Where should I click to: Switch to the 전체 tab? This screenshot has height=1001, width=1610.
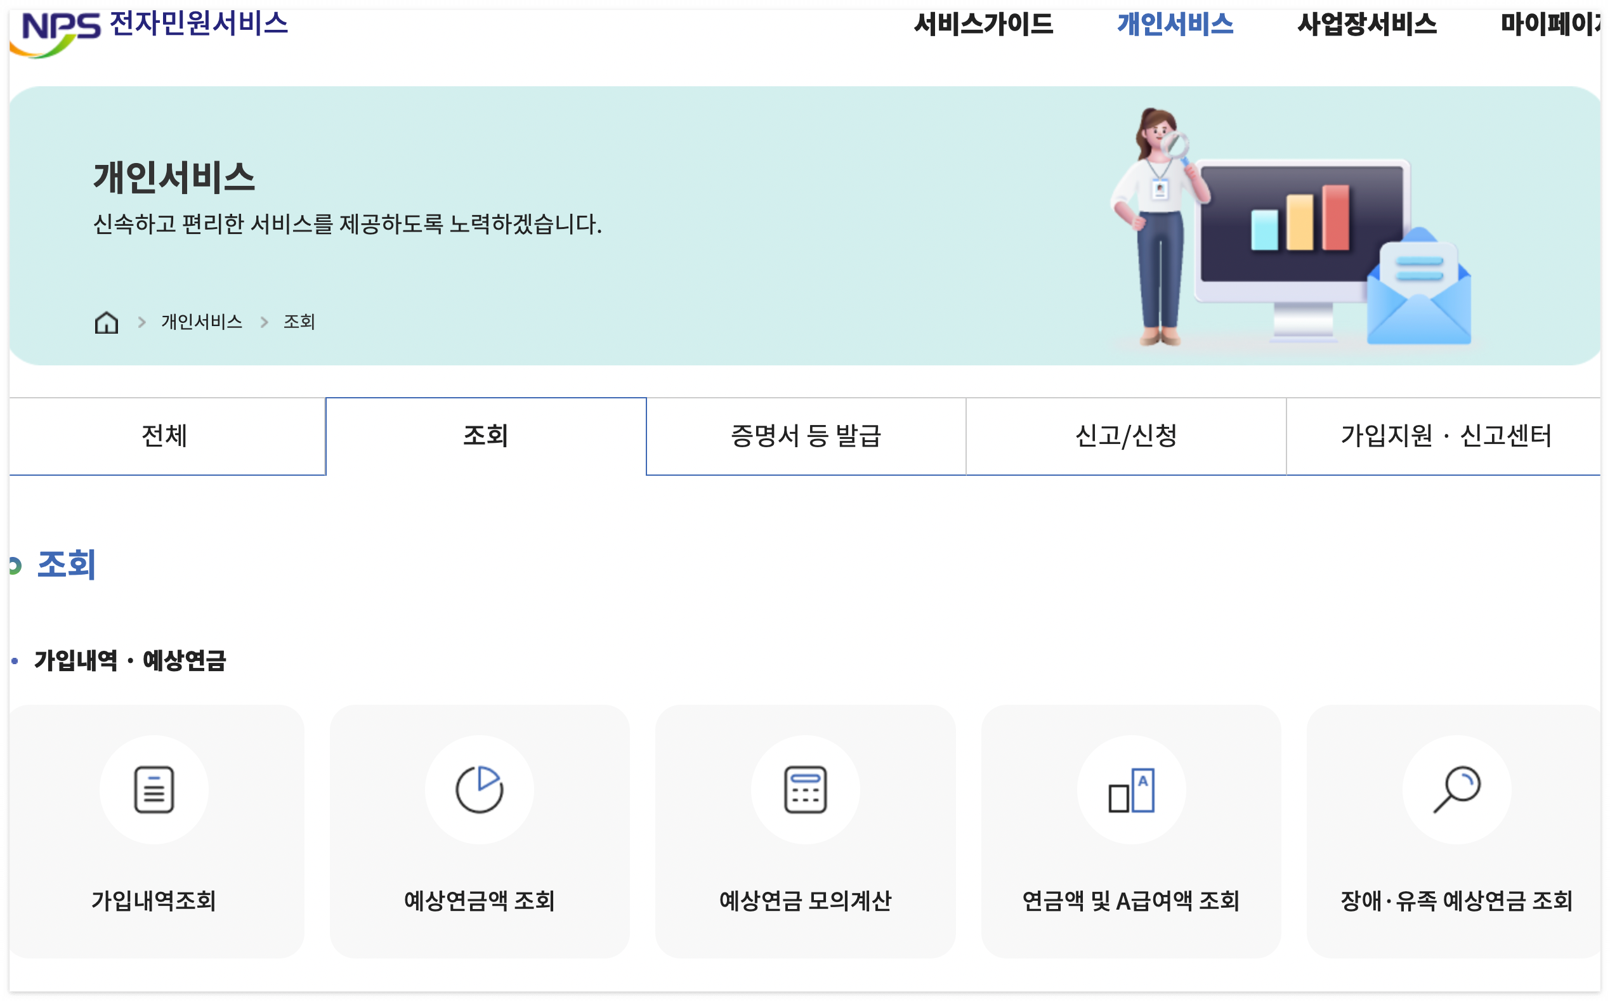pos(166,436)
